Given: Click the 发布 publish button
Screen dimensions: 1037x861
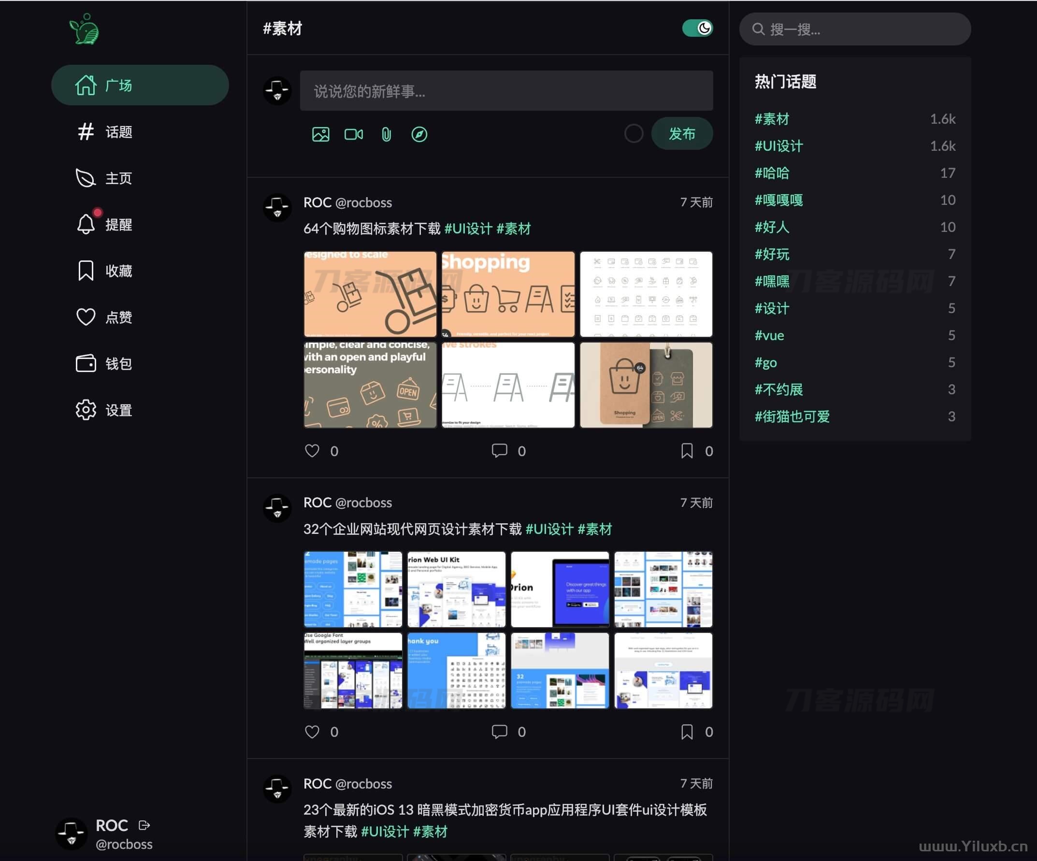Looking at the screenshot, I should tap(682, 133).
